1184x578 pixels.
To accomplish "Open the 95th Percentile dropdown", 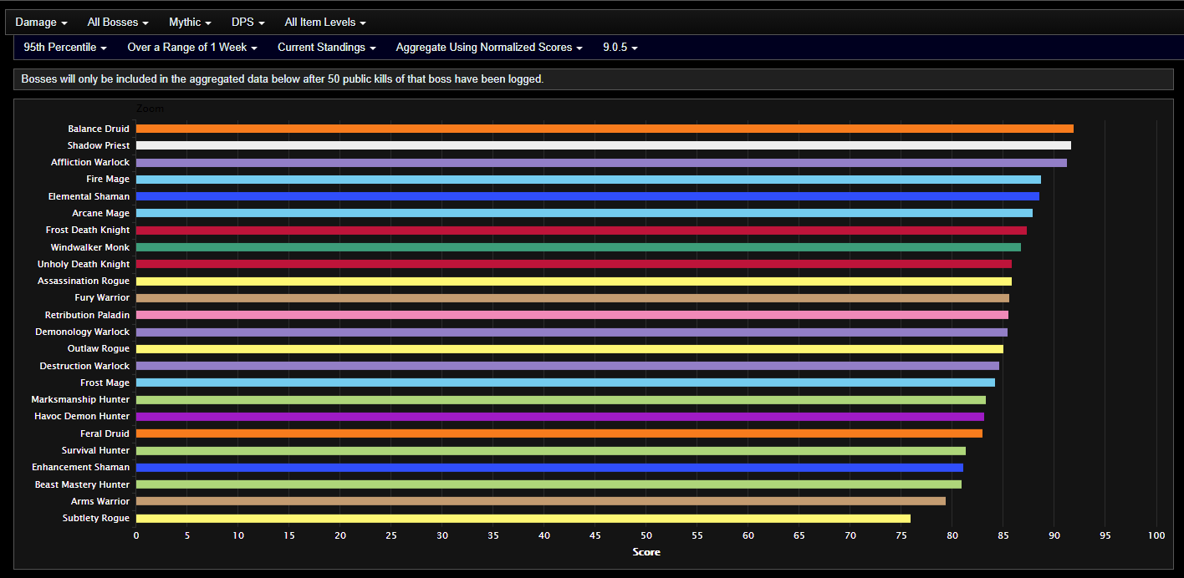I will coord(65,48).
